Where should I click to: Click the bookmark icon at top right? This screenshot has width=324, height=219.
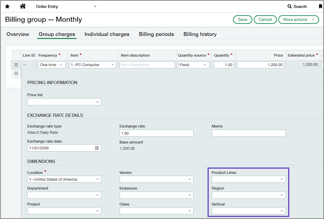(320, 6)
